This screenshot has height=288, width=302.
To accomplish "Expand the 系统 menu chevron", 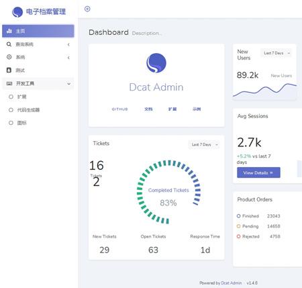I will (68, 58).
